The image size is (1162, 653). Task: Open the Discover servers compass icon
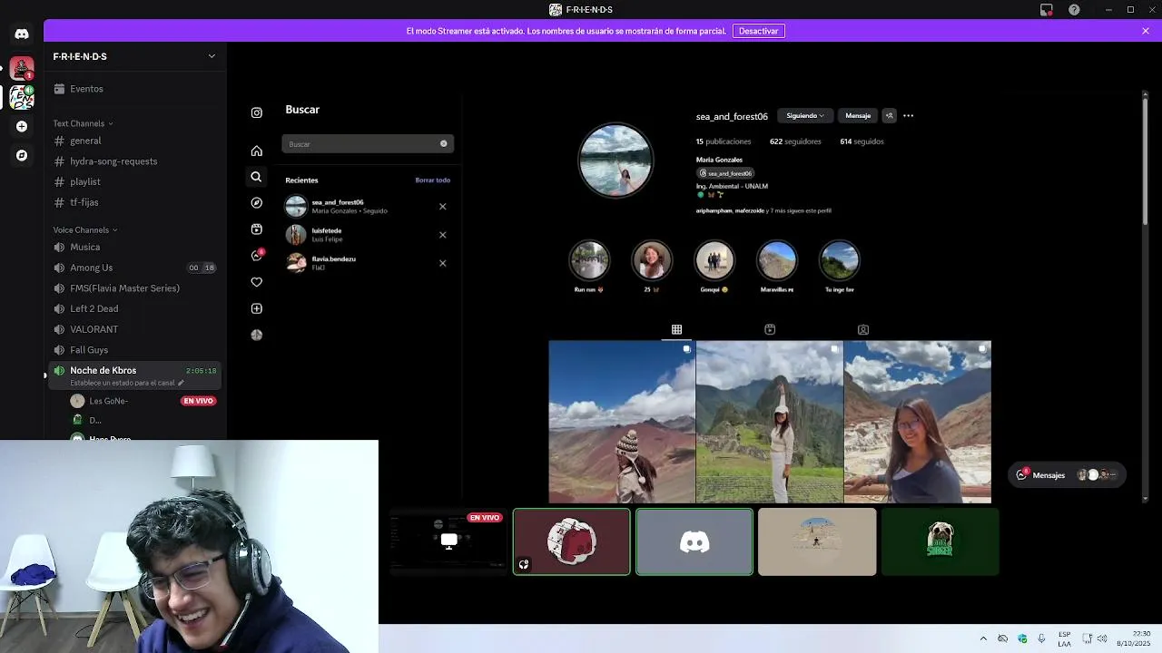22,155
